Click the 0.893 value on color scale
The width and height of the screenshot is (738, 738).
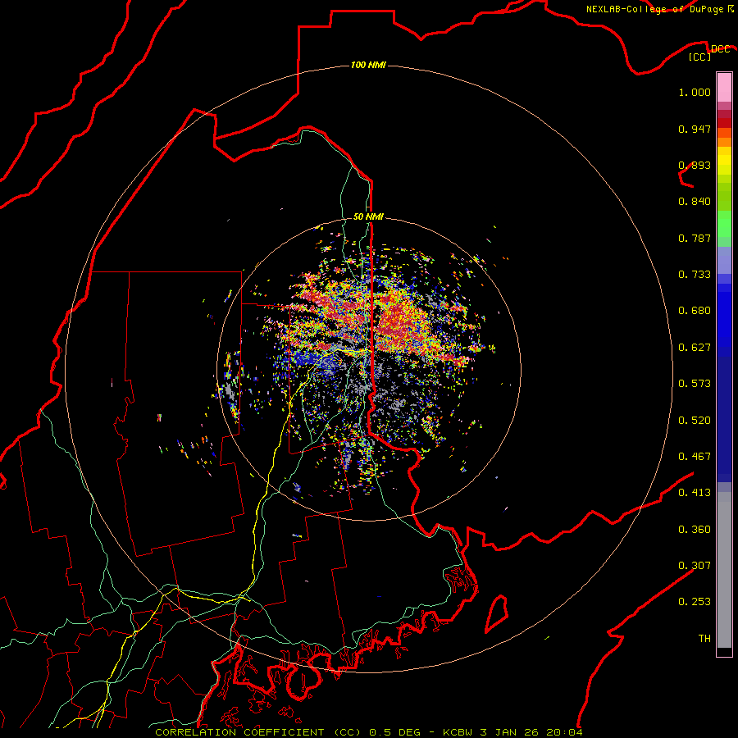[x=695, y=165]
